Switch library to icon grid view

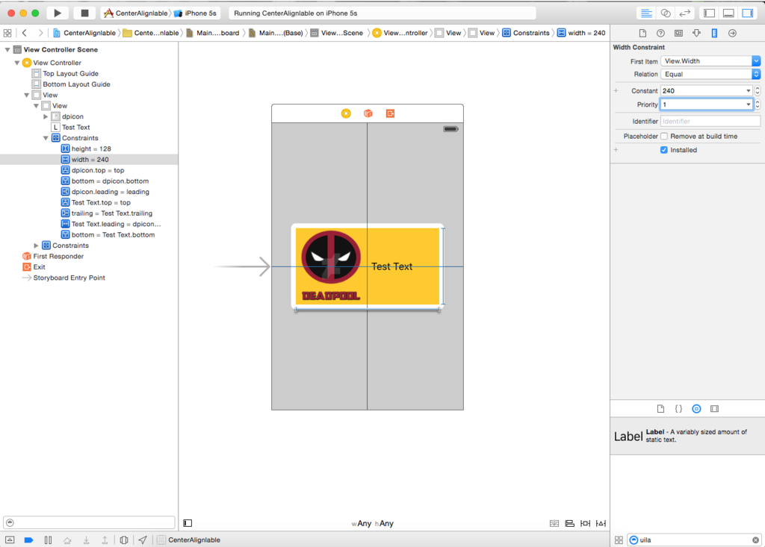point(619,540)
